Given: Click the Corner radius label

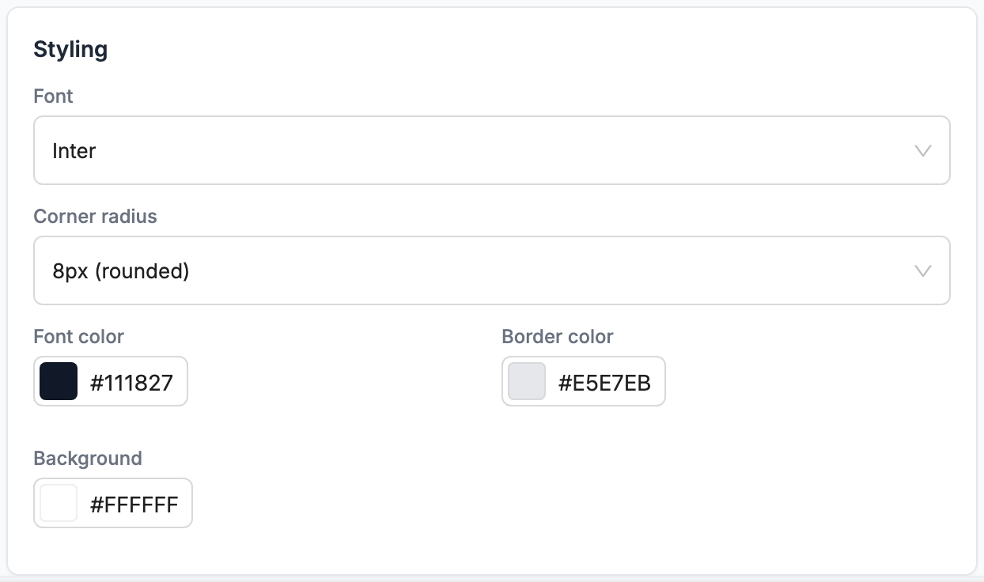Looking at the screenshot, I should (x=95, y=217).
